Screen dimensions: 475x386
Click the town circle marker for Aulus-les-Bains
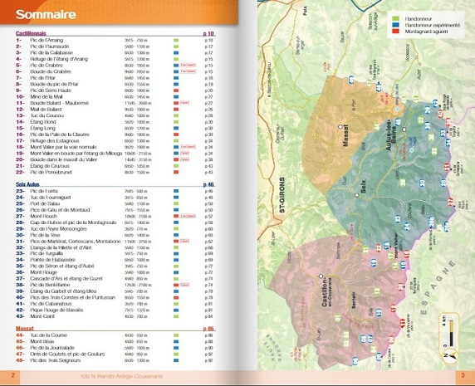click(404, 129)
